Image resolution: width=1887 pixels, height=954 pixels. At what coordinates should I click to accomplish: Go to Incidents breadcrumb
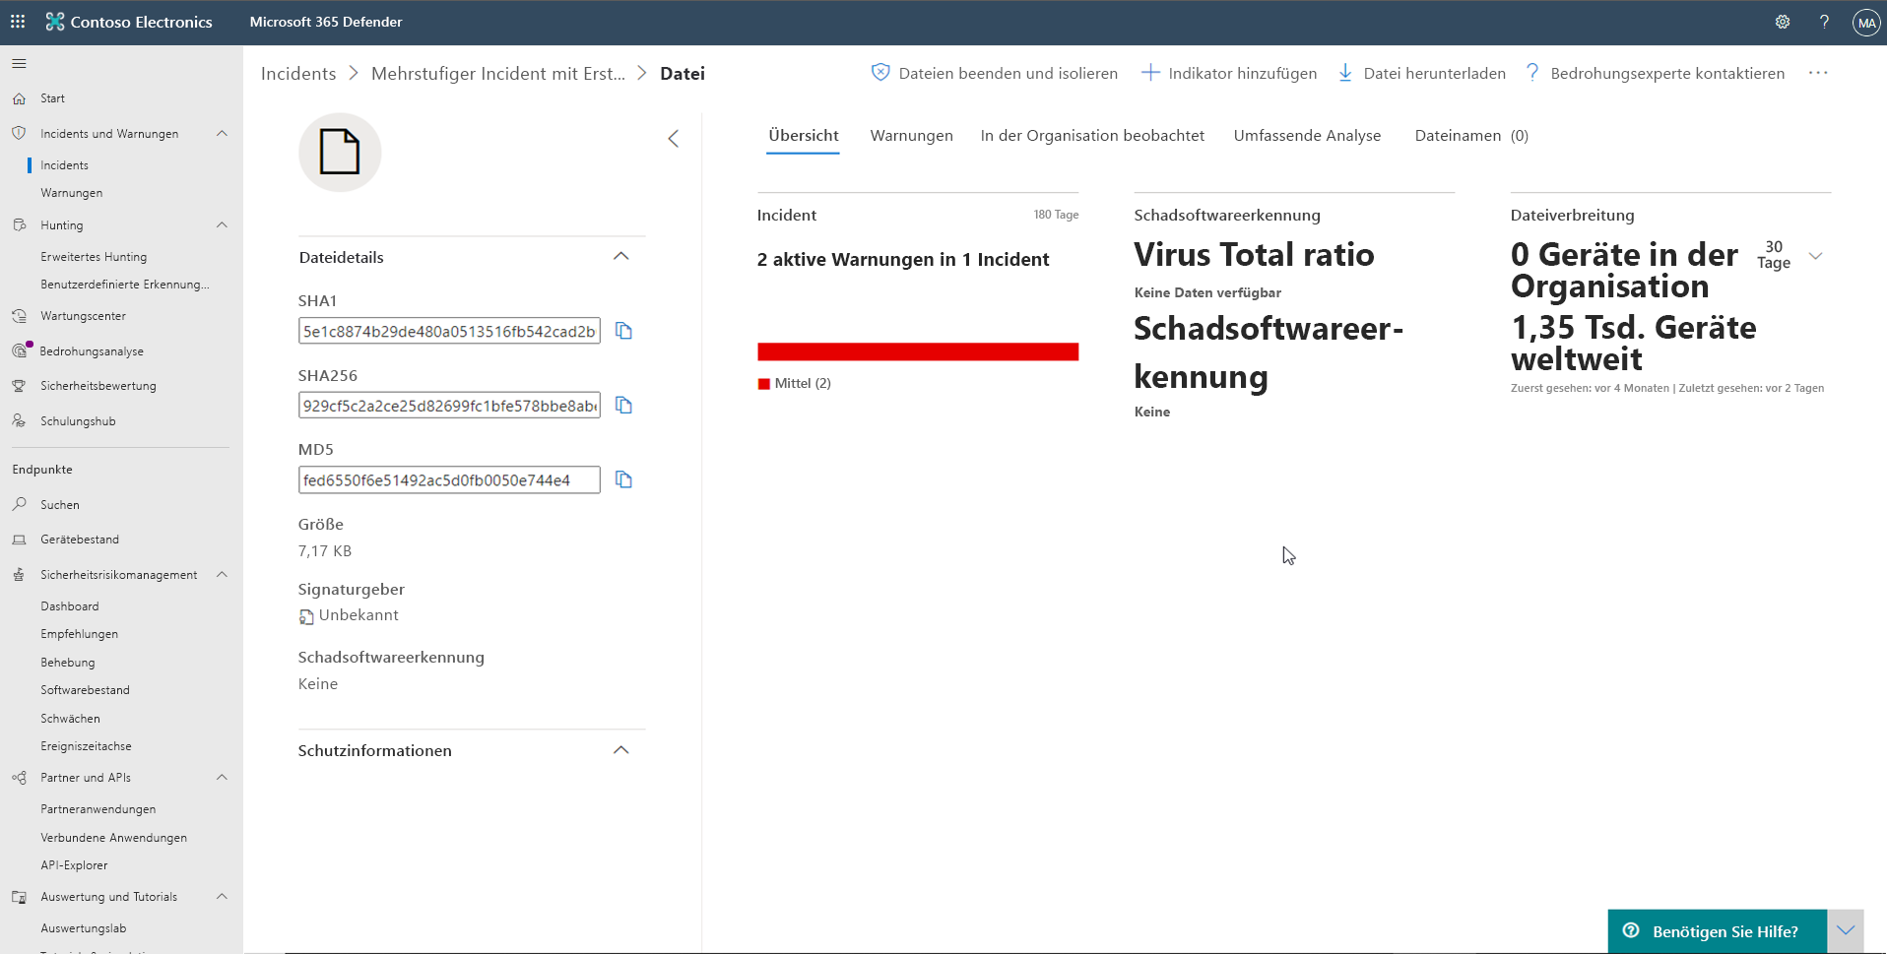pyautogui.click(x=298, y=74)
